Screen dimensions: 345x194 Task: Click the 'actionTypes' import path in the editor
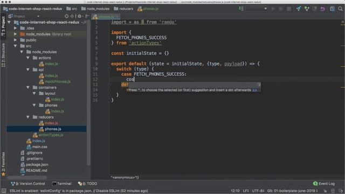145,43
